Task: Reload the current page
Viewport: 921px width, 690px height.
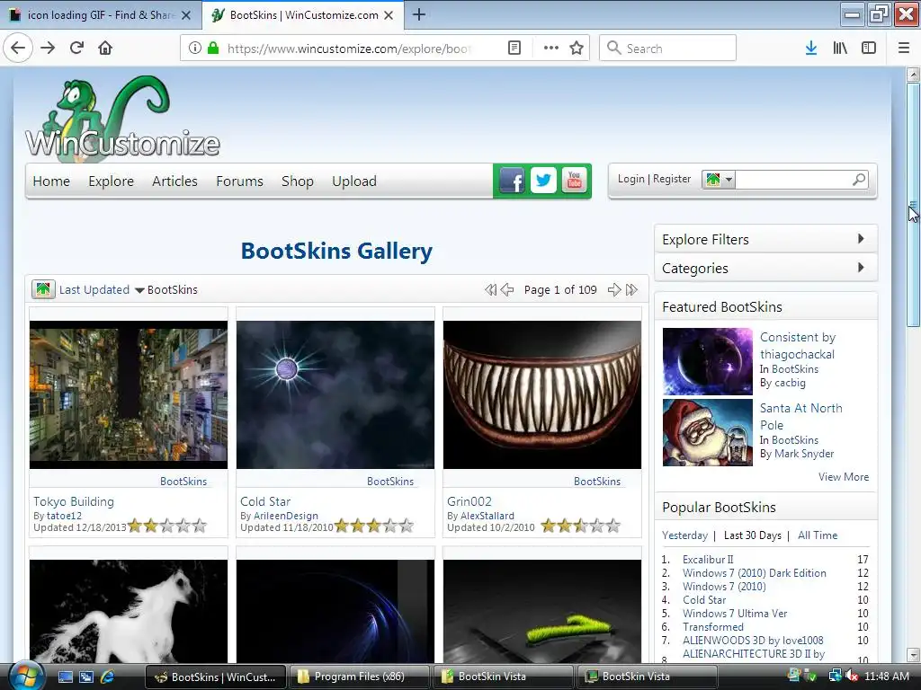Action: pyautogui.click(x=76, y=48)
